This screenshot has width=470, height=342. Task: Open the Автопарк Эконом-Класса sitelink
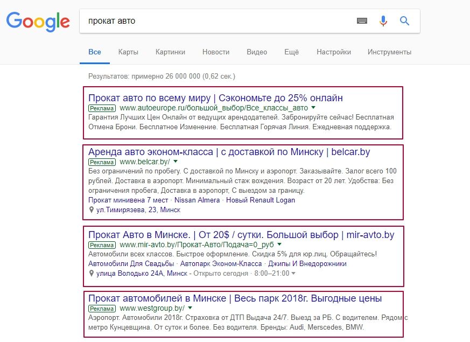pos(221,263)
